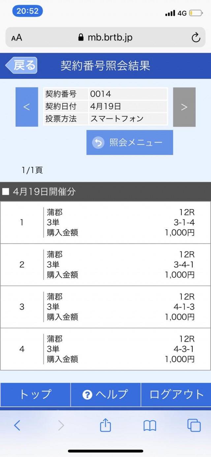Select bet row 3 with 4-1-3
This screenshot has height=457, width=211.
(x=105, y=307)
